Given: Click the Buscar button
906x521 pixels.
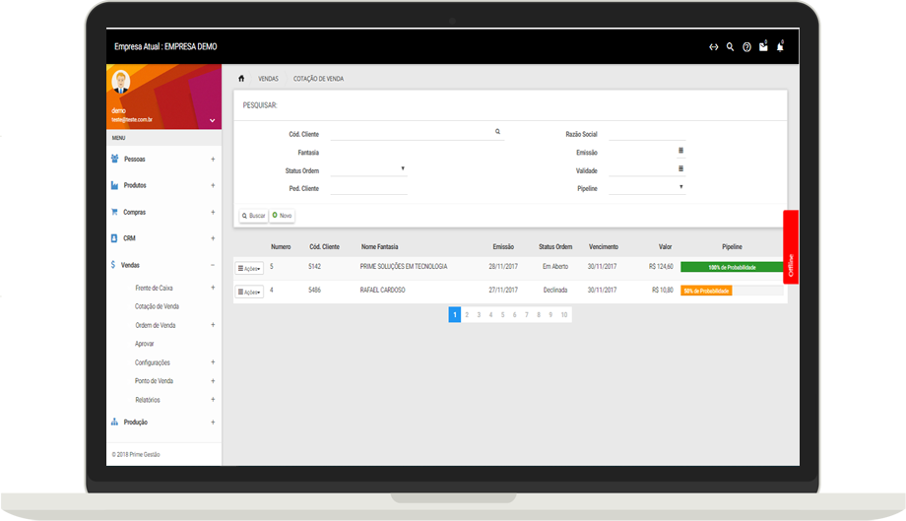Looking at the screenshot, I should pyautogui.click(x=254, y=215).
